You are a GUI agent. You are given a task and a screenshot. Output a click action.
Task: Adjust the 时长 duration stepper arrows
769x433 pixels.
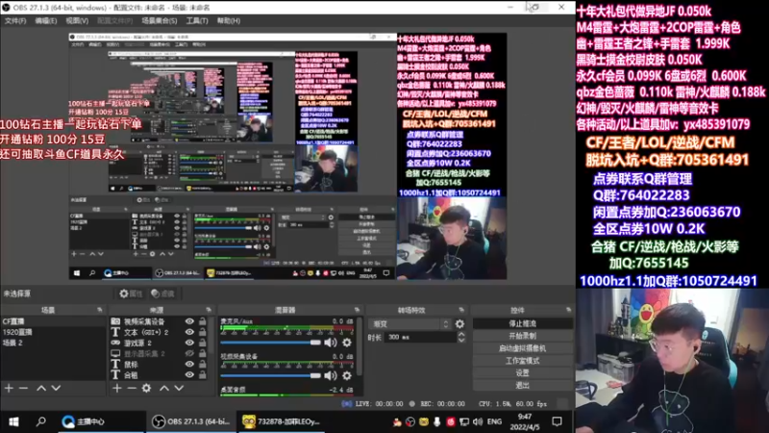(461, 338)
